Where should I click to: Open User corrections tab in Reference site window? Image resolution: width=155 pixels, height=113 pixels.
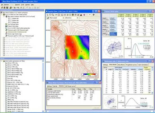[143, 65]
